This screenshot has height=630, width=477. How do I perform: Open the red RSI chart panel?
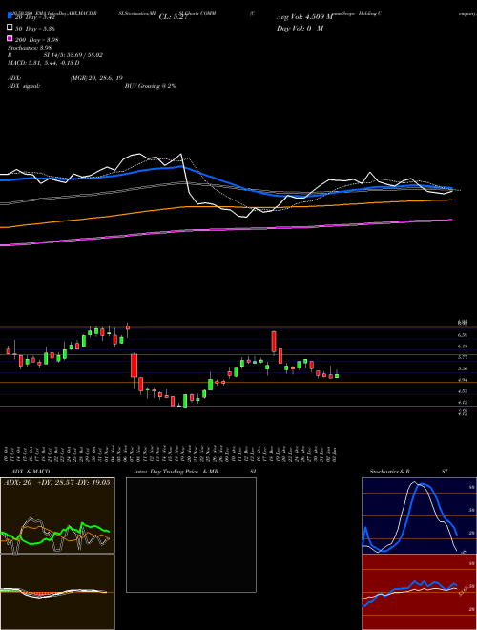pyautogui.click(x=419, y=592)
